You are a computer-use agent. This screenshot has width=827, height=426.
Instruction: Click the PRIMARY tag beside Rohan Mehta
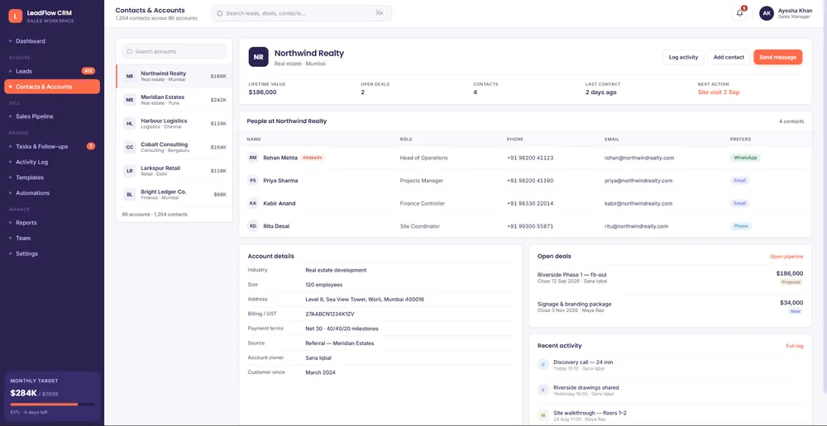(x=313, y=158)
